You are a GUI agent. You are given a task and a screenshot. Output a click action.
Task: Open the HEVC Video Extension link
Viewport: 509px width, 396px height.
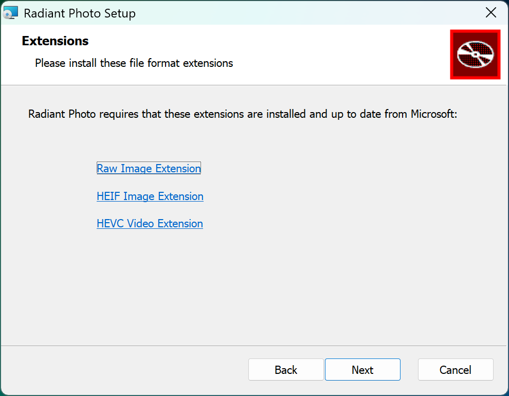coord(150,223)
